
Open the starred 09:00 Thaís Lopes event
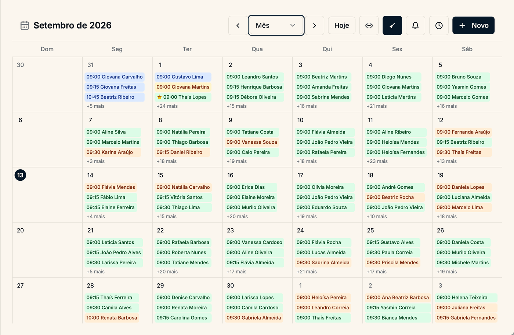pos(183,97)
